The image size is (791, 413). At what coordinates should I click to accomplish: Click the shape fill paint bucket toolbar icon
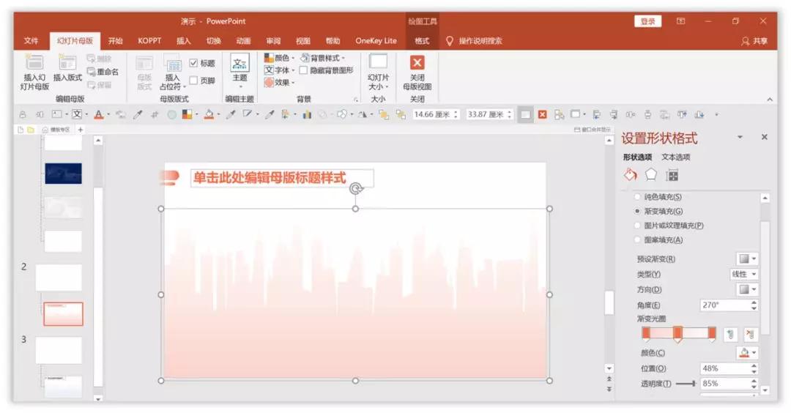coord(209,114)
